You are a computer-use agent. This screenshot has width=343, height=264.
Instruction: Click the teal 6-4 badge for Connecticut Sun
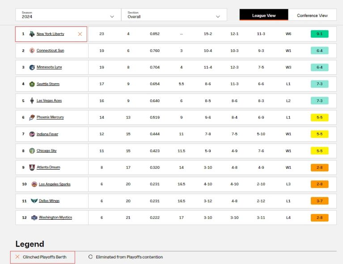point(320,51)
